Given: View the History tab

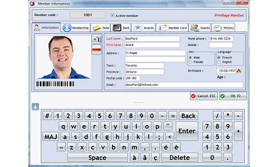Looking at the screenshot, I should [x=223, y=28].
